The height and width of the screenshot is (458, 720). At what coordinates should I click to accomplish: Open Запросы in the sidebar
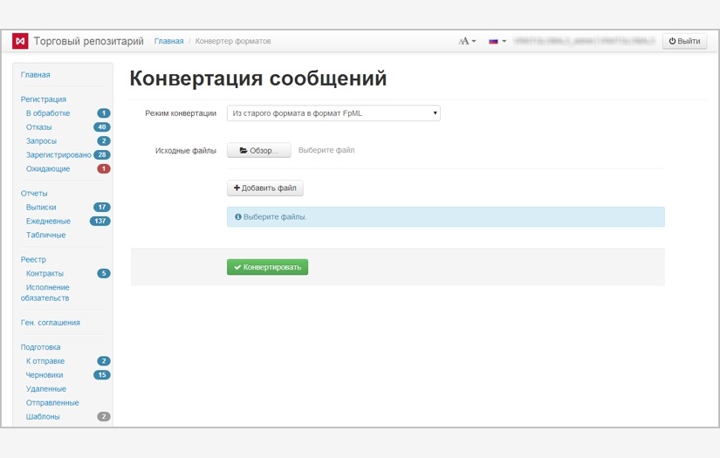pyautogui.click(x=41, y=140)
